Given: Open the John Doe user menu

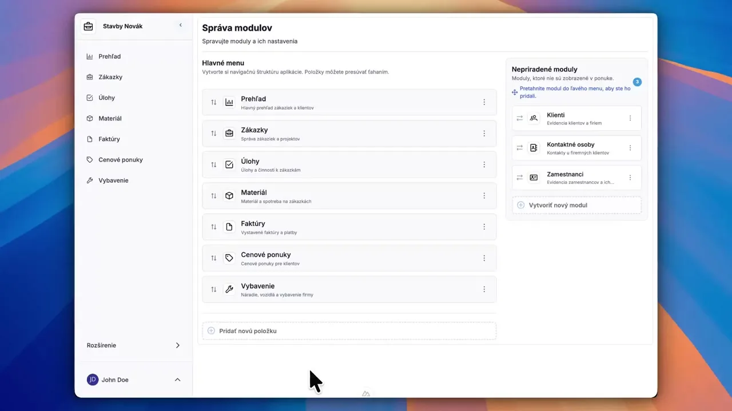Looking at the screenshot, I should click(177, 380).
